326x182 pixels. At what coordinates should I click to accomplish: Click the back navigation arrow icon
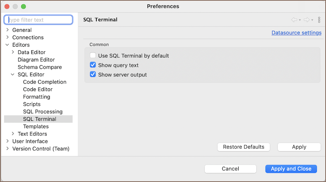(x=294, y=20)
